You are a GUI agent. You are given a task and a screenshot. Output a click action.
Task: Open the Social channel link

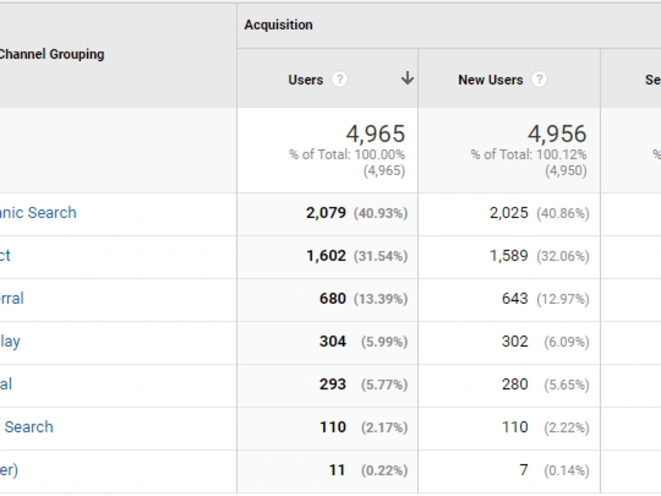click(6, 384)
